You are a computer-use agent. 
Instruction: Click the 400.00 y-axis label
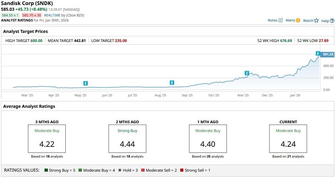point(328,66)
